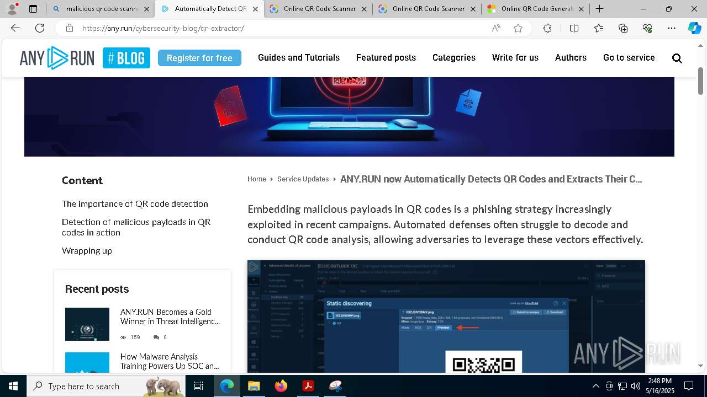
Task: Open the Edge profile icon
Action: (x=12, y=9)
